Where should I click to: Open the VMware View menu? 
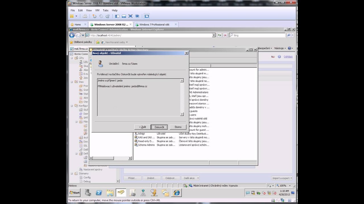pyautogui.click(x=89, y=10)
